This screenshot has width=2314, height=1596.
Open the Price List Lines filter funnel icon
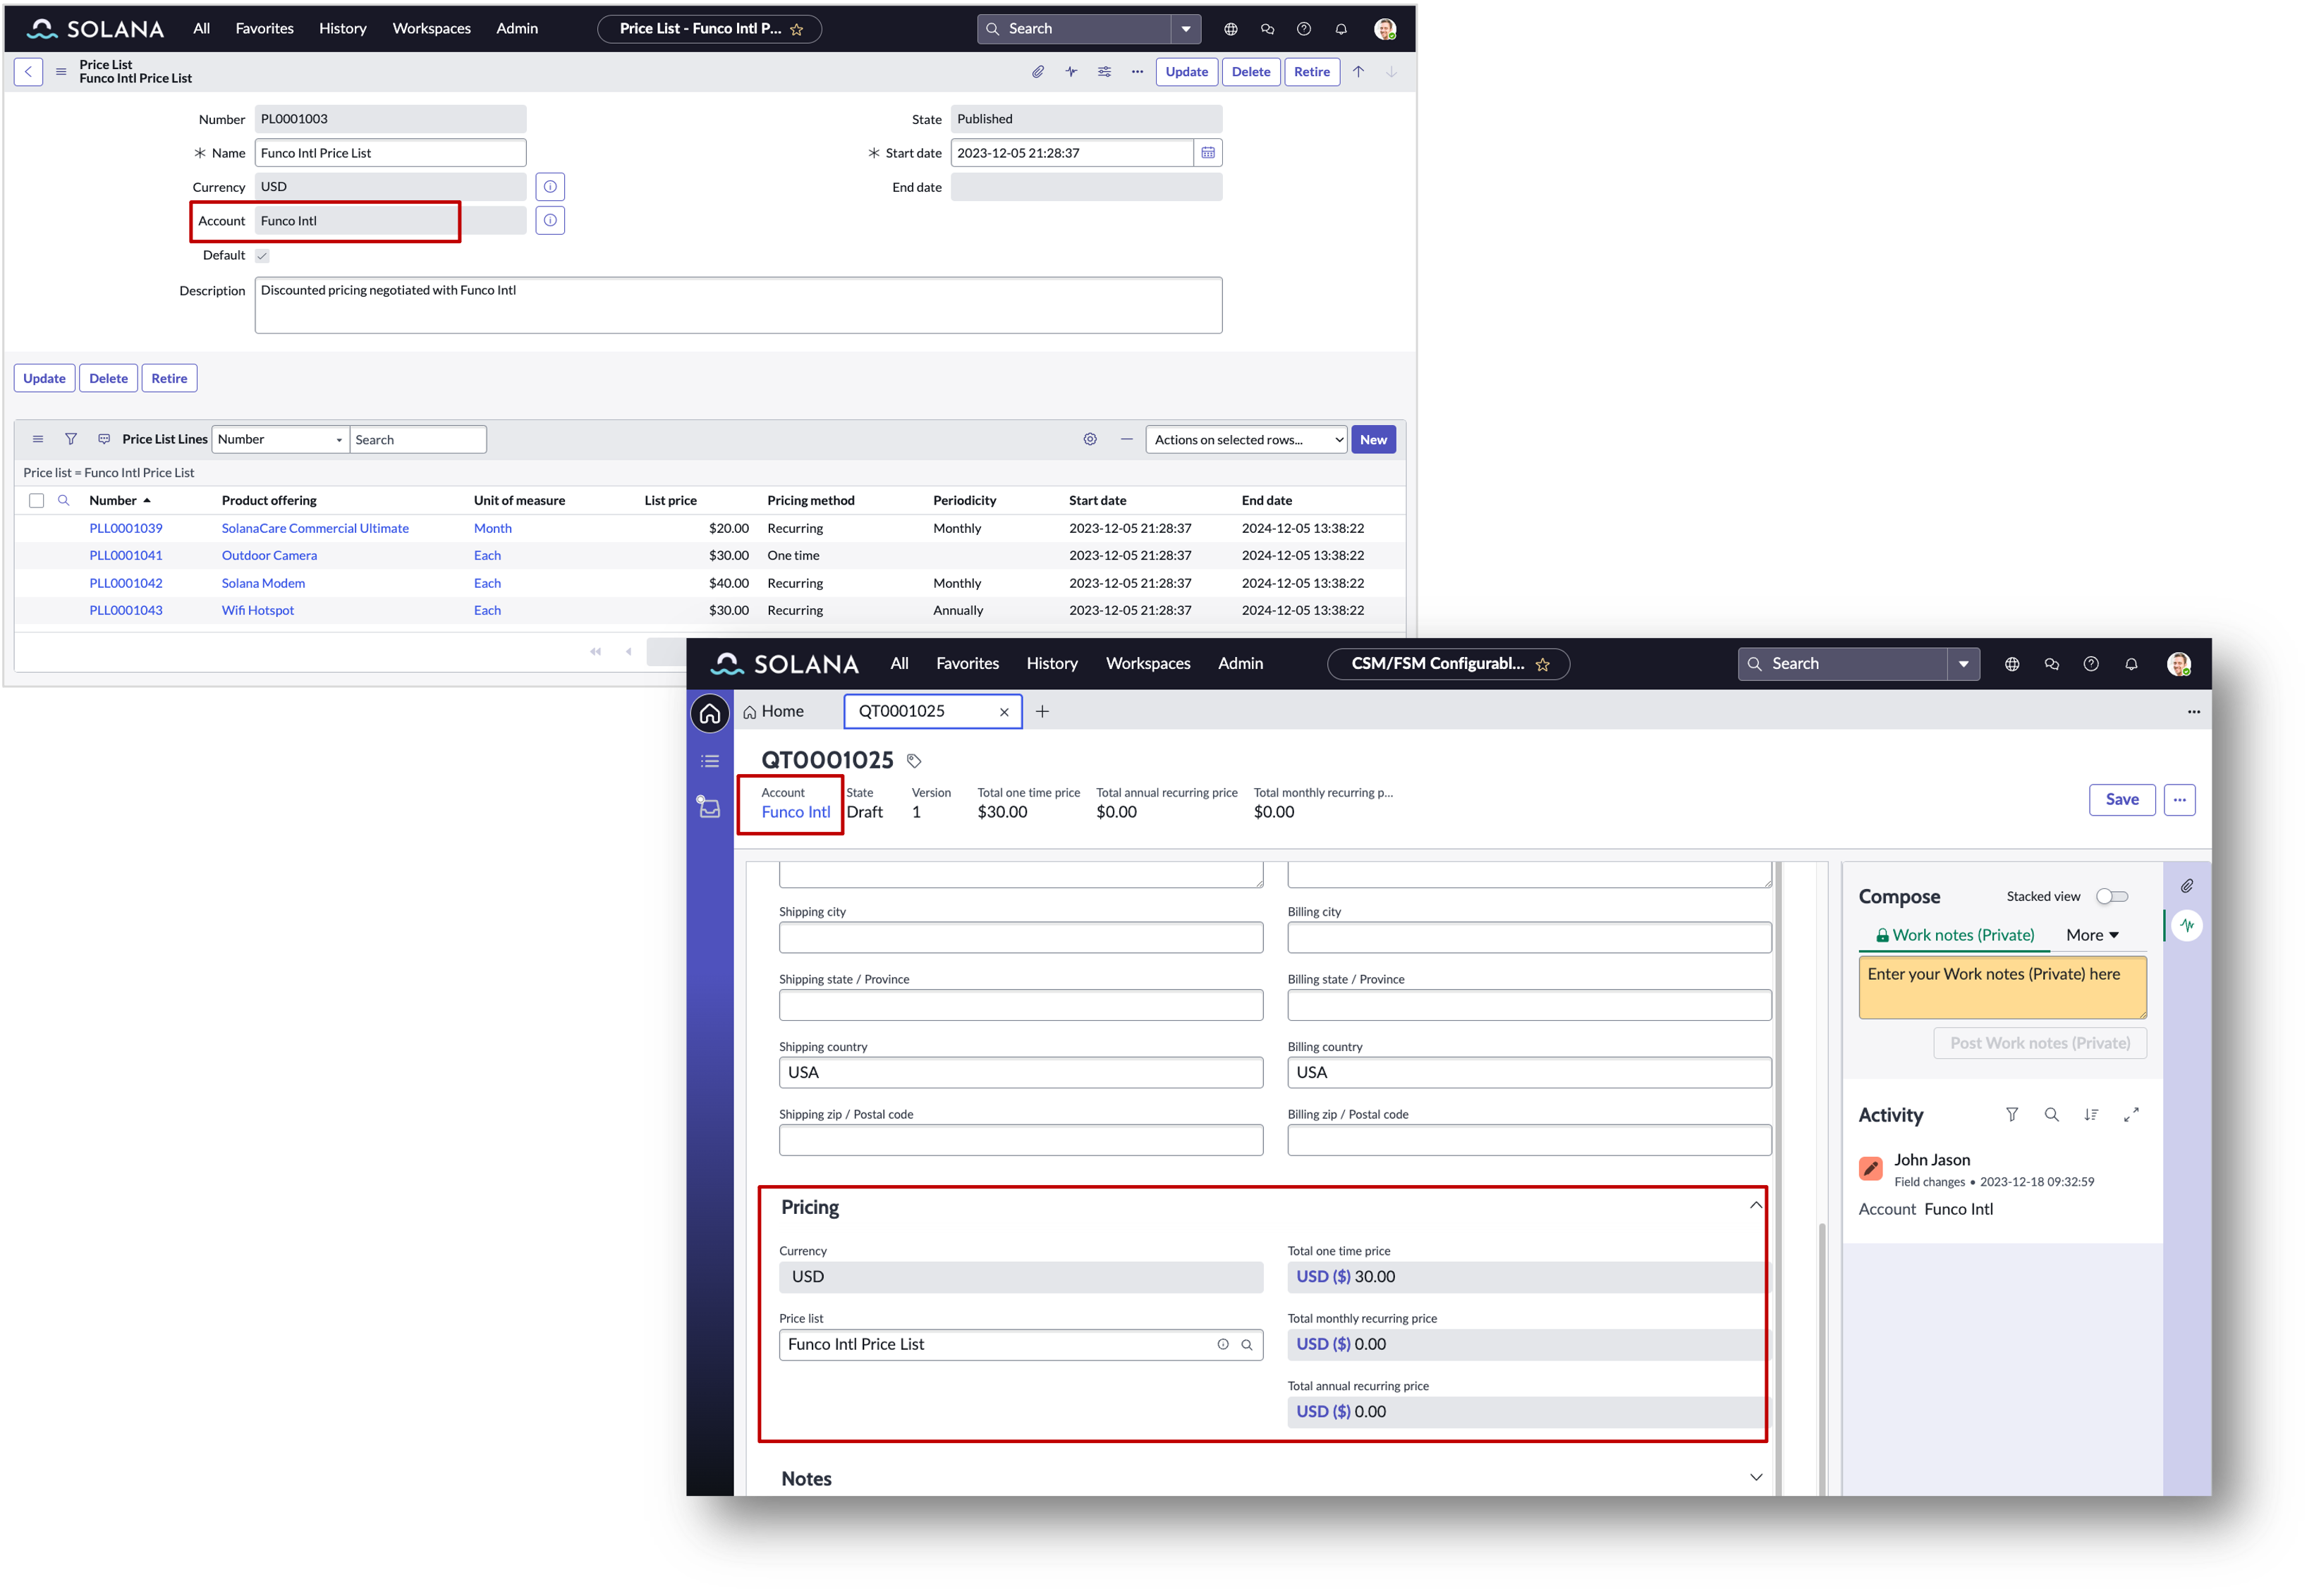coord(71,439)
